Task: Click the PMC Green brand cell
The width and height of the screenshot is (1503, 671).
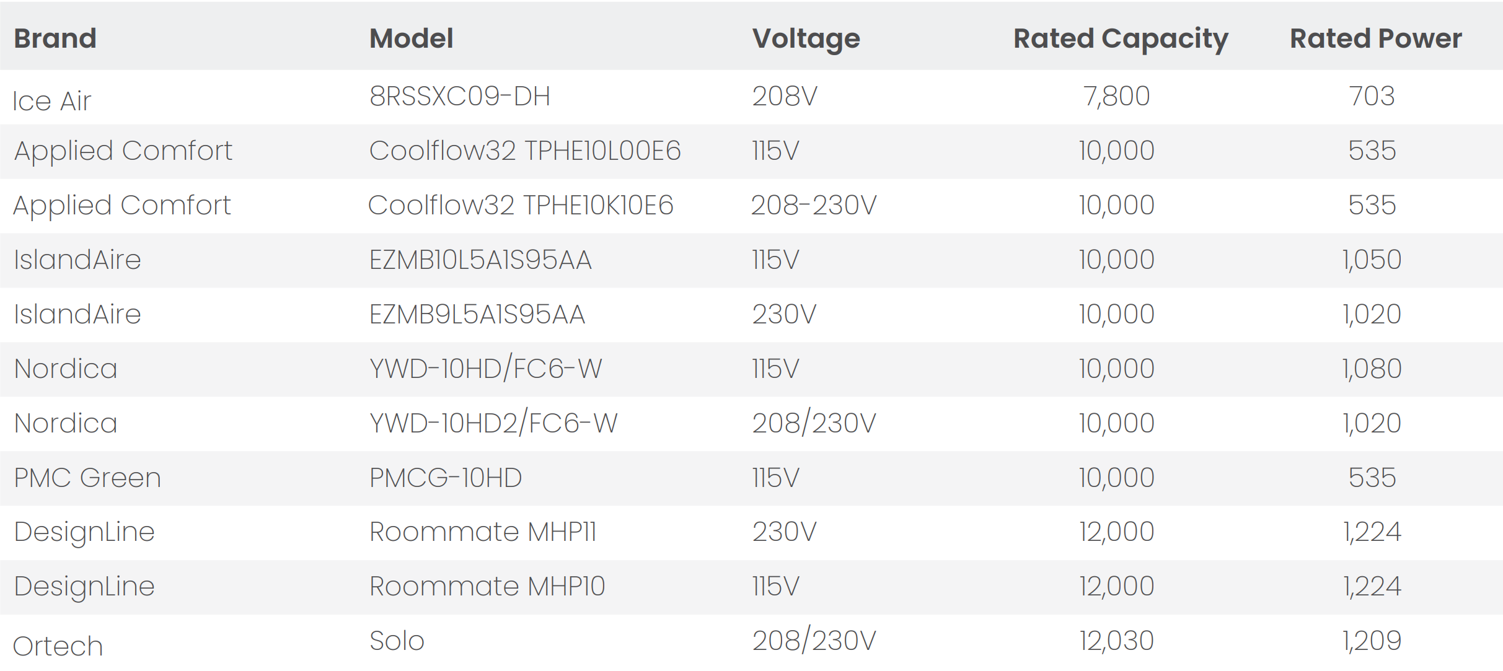Action: tap(87, 478)
